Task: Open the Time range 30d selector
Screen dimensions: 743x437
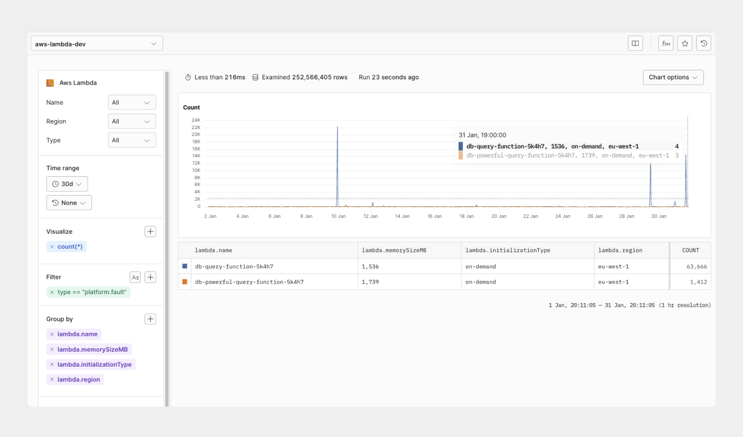Action: coord(67,184)
